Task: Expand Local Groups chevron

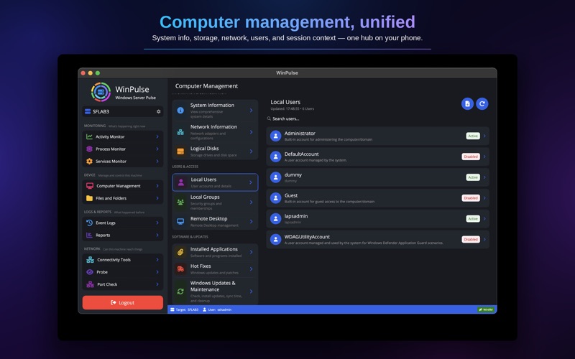Action: click(251, 202)
